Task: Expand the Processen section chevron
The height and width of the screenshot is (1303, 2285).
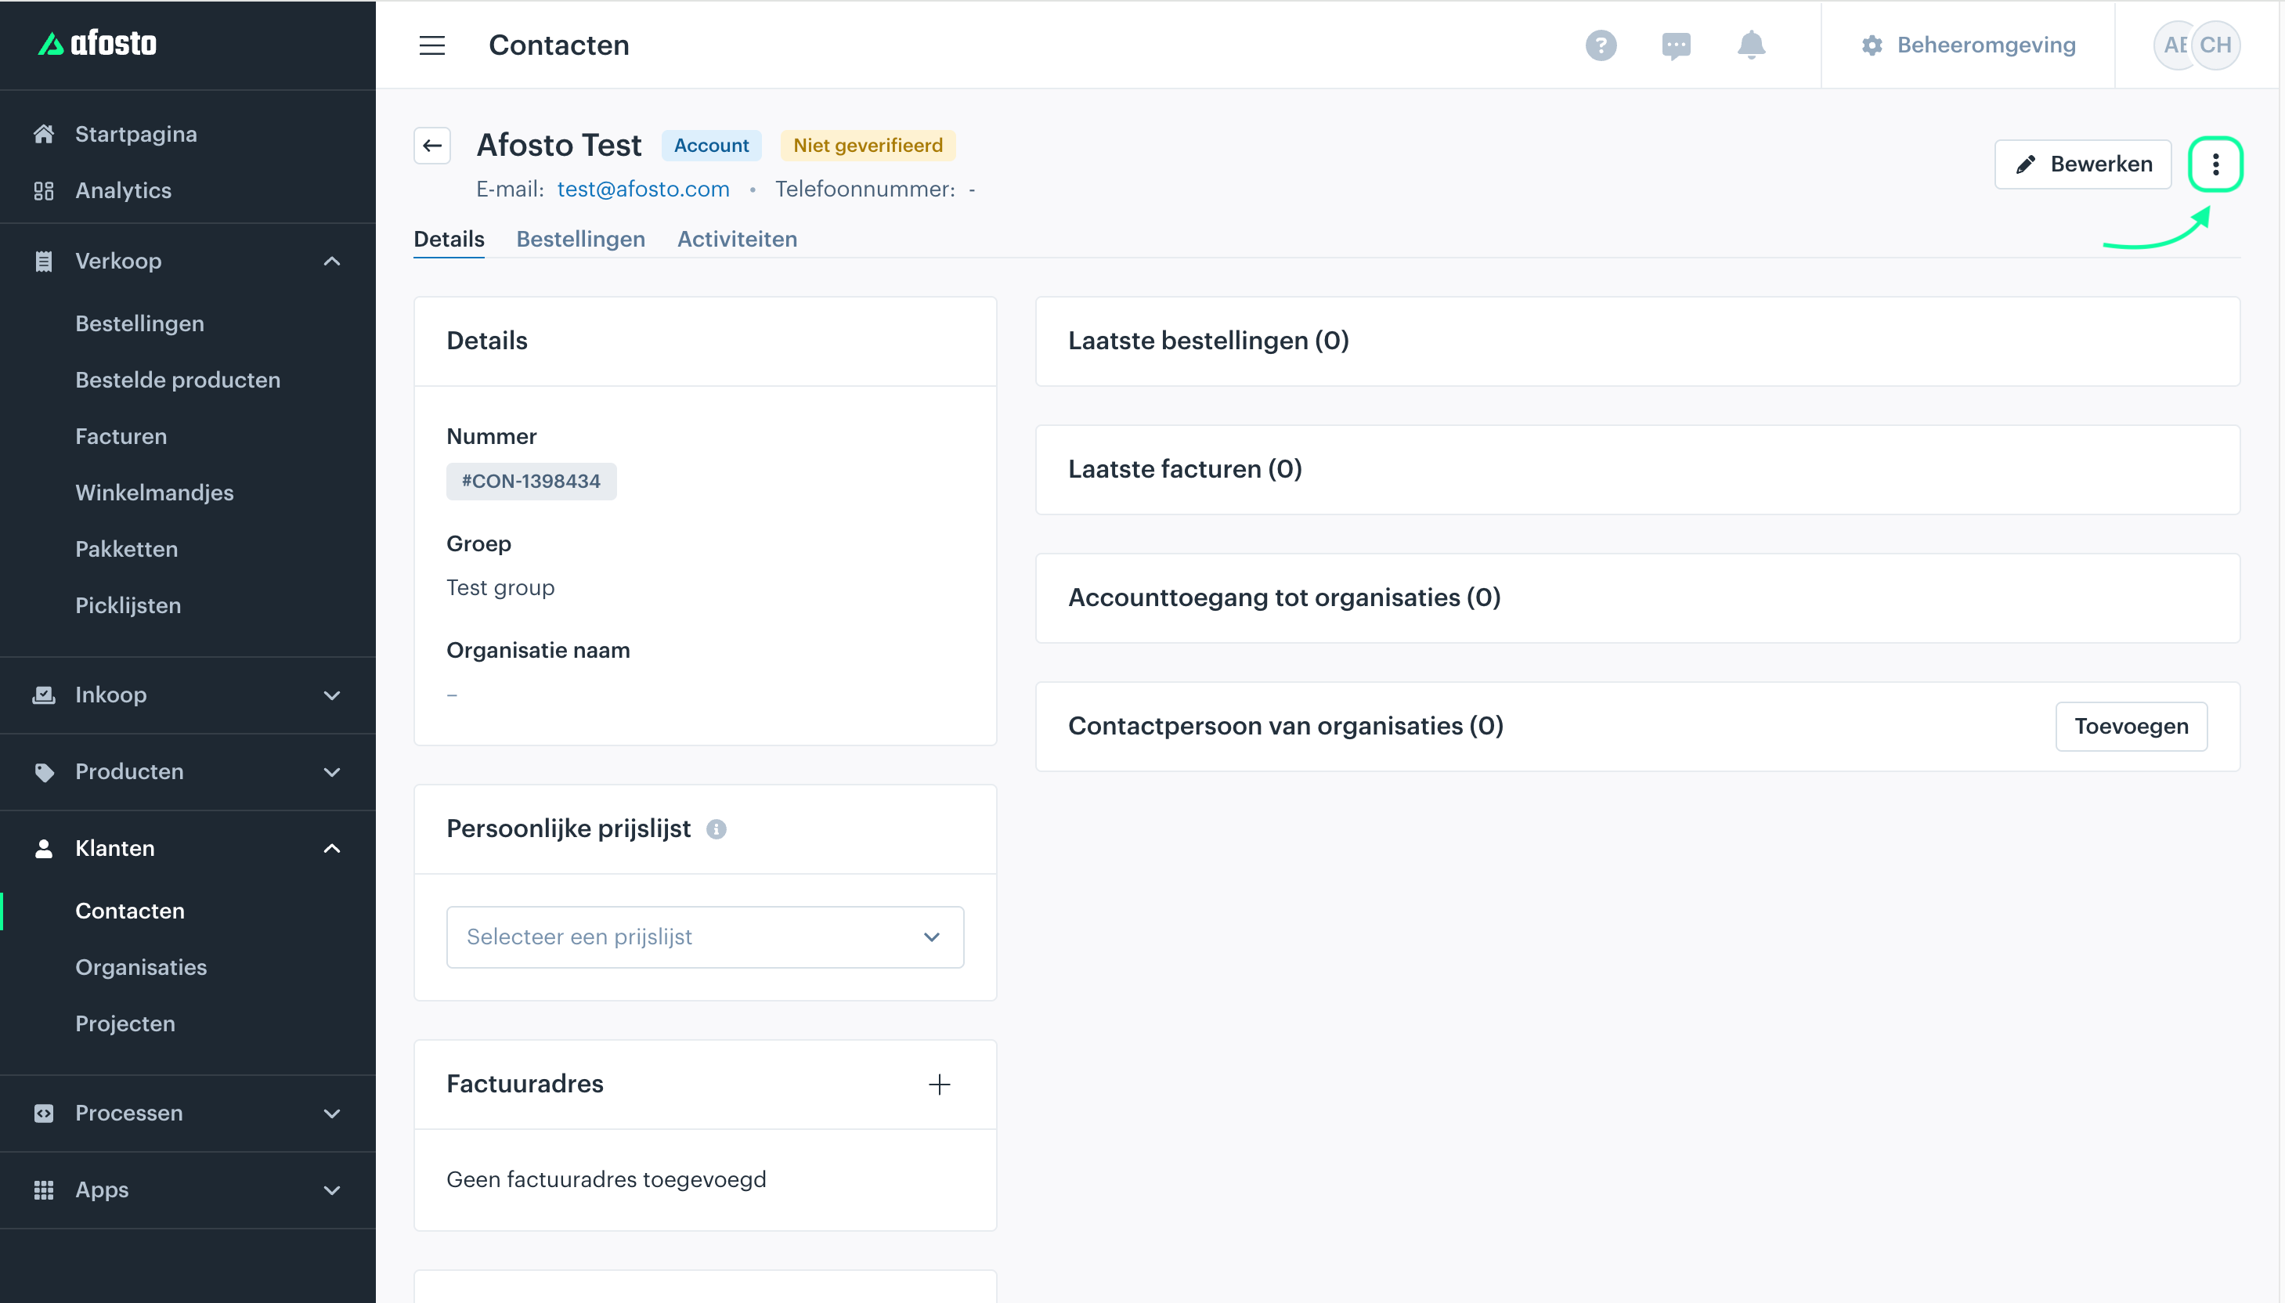Action: 332,1114
